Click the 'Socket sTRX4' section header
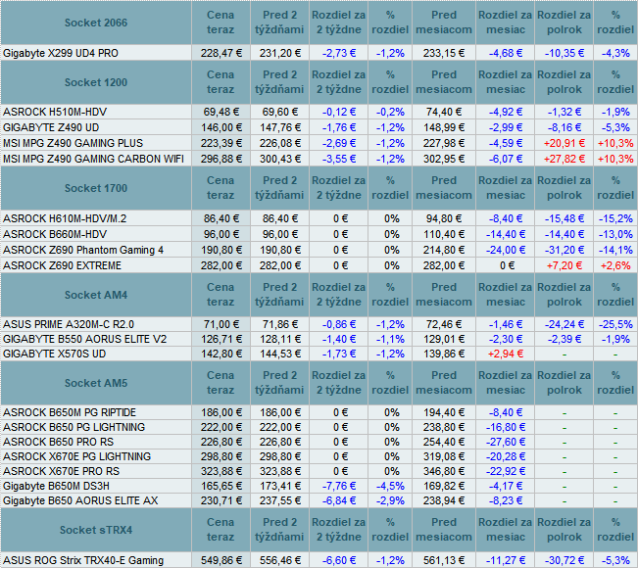638x568 pixels. pos(96,530)
